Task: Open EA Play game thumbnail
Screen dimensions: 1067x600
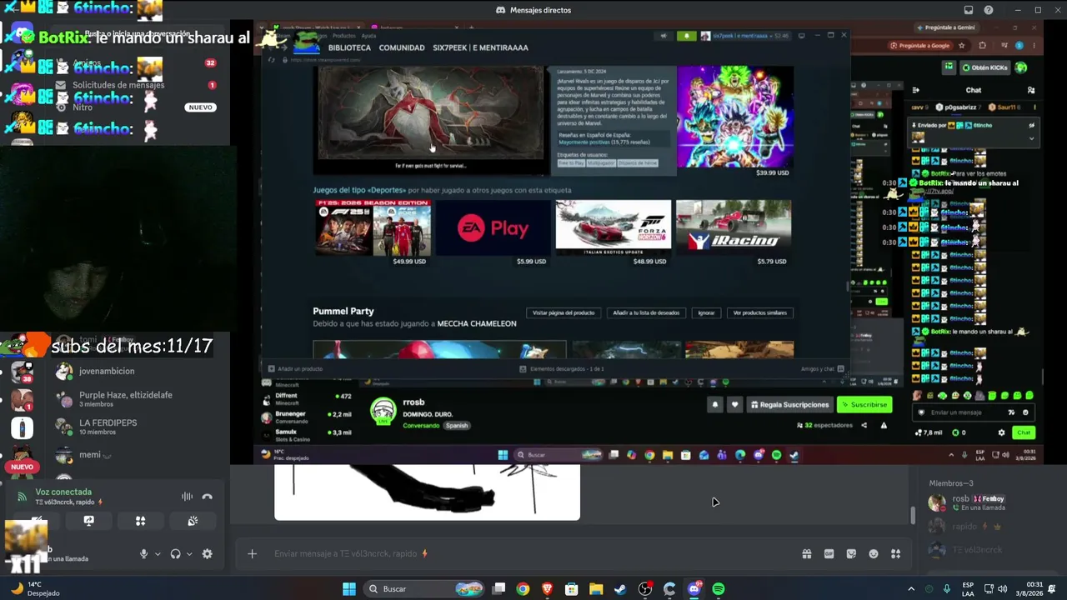Action: pos(493,227)
